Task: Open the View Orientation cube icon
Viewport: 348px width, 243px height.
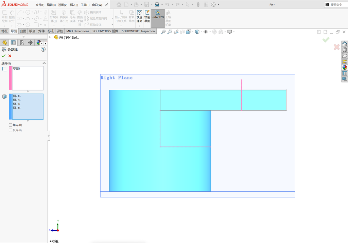Action: point(188,32)
